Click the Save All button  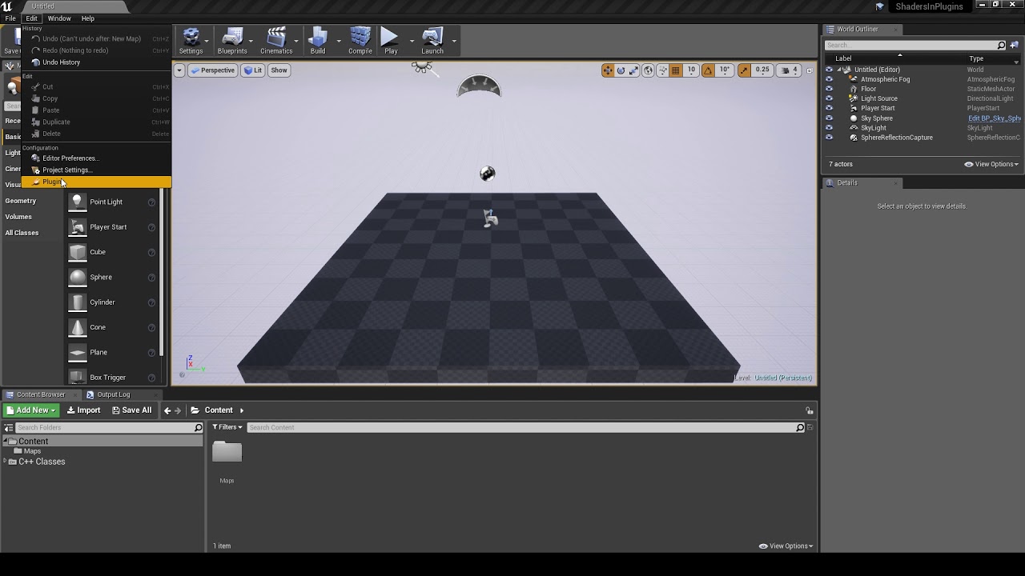(131, 410)
